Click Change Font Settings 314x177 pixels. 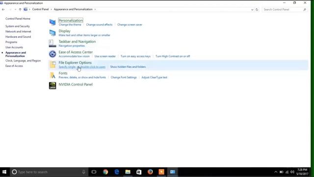pyautogui.click(x=124, y=78)
